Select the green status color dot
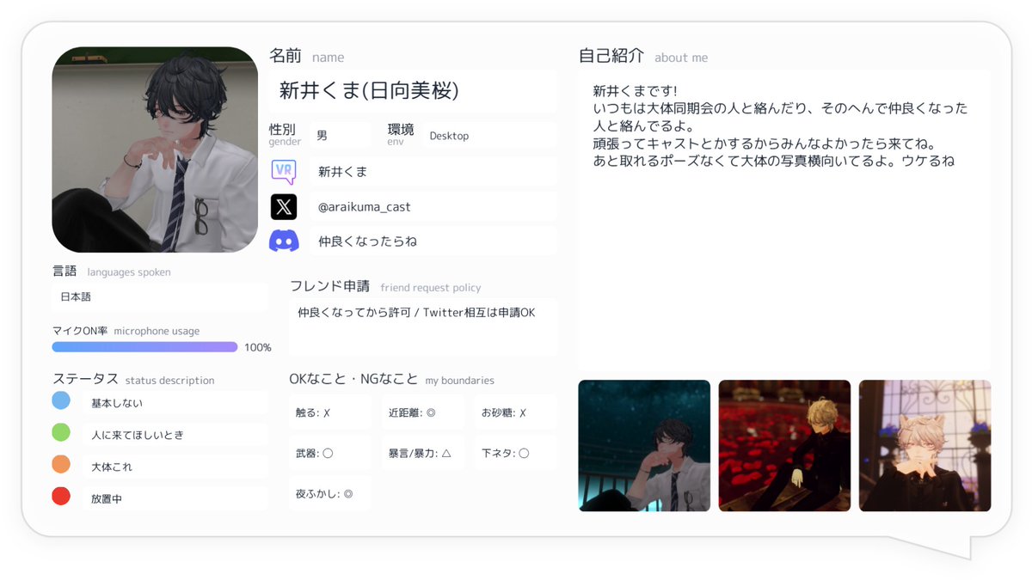 [61, 432]
